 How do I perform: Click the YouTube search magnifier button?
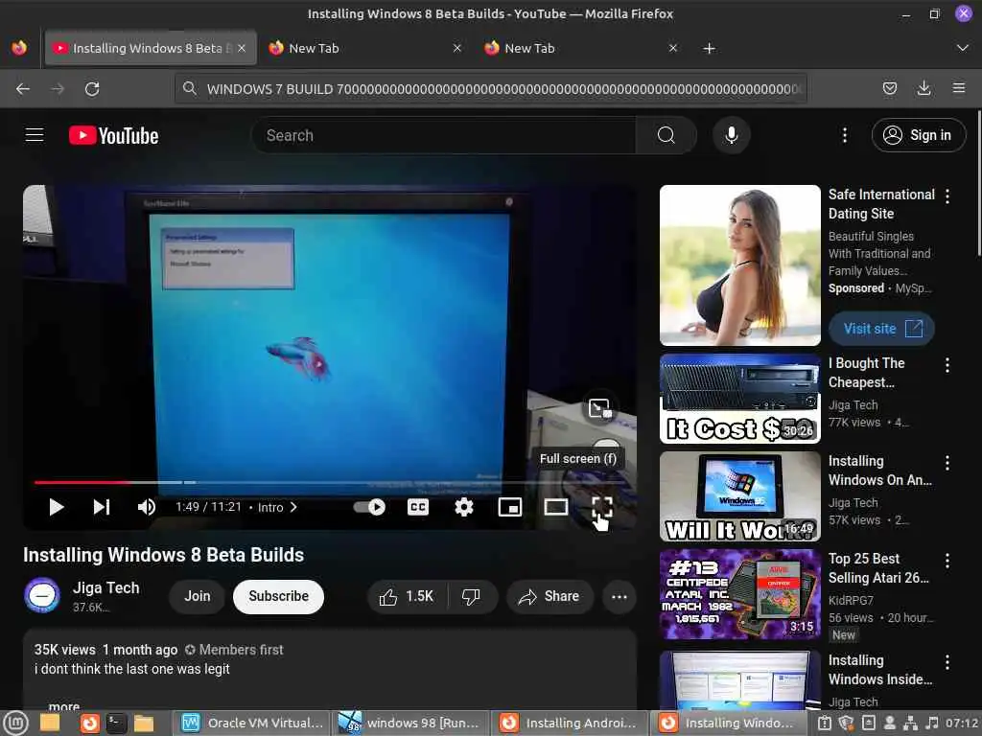pyautogui.click(x=666, y=135)
